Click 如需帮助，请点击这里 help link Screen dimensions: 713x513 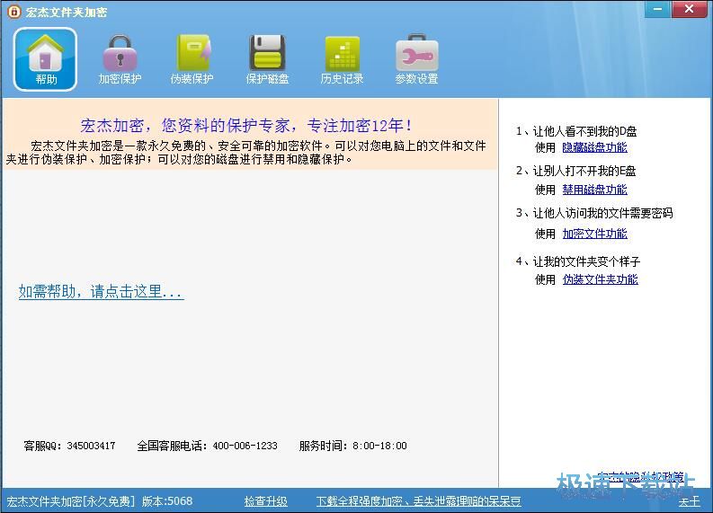click(101, 292)
